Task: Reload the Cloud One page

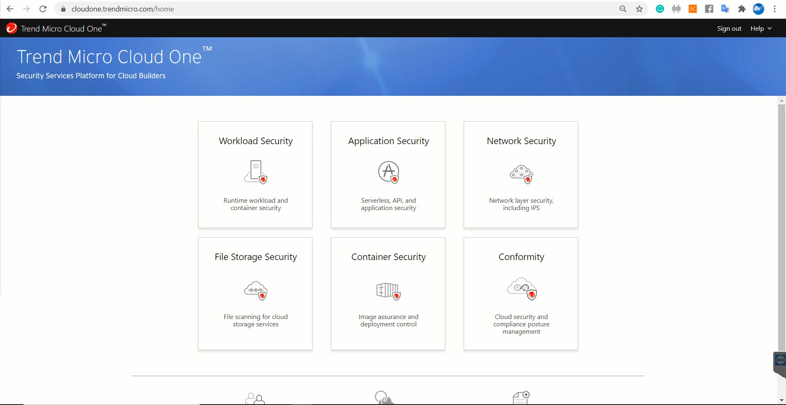Action: tap(43, 9)
